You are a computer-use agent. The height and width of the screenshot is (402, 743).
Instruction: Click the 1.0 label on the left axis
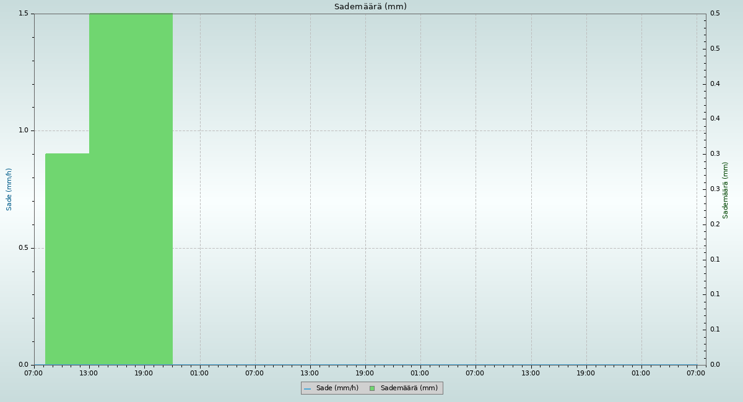pyautogui.click(x=24, y=130)
